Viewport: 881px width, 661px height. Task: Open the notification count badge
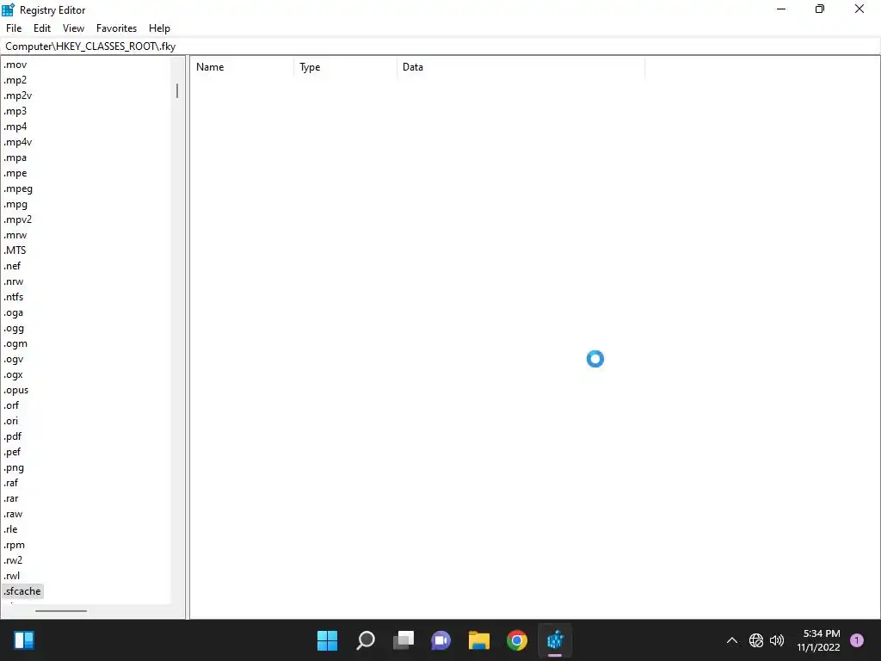click(857, 639)
